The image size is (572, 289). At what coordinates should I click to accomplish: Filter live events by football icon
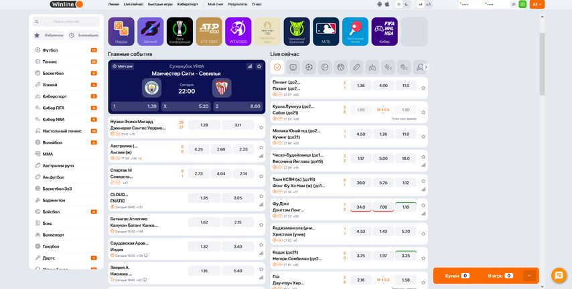point(309,67)
